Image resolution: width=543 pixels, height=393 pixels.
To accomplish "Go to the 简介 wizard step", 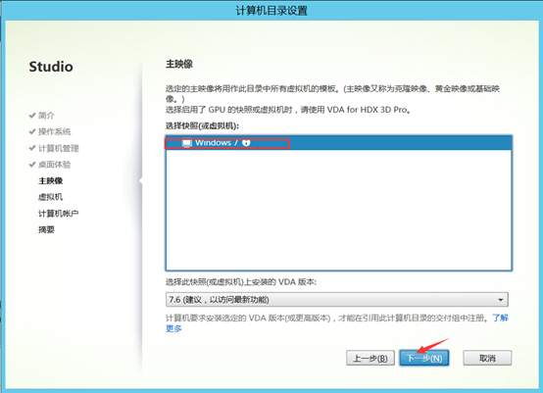I will 46,115.
